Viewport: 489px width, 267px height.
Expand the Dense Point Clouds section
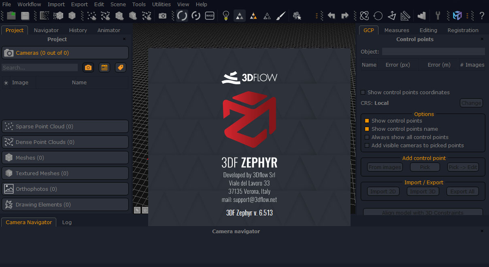65,142
